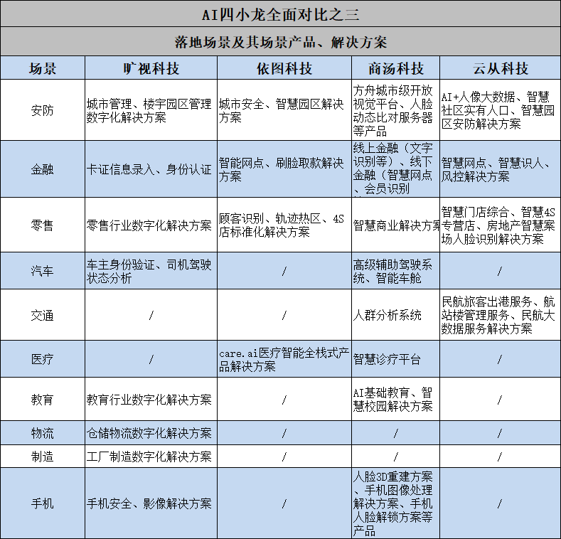Screen dimensions: 561x539
Task: Click cell 手机安全、影像解决方案
Action: point(151,503)
